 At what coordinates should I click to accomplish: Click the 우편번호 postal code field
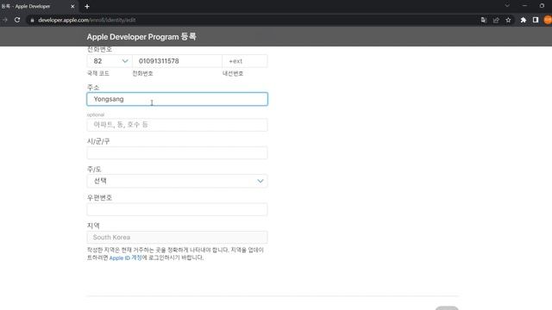click(x=177, y=209)
